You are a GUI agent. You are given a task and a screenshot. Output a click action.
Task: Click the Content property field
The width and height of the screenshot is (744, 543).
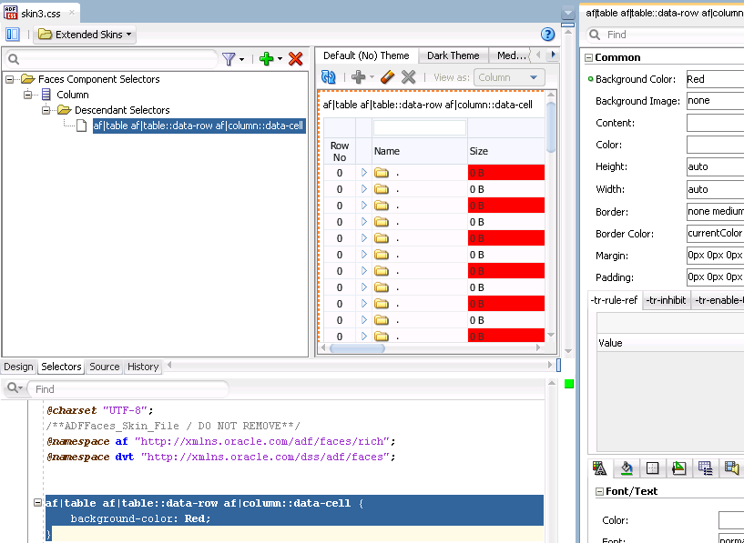pyautogui.click(x=715, y=123)
